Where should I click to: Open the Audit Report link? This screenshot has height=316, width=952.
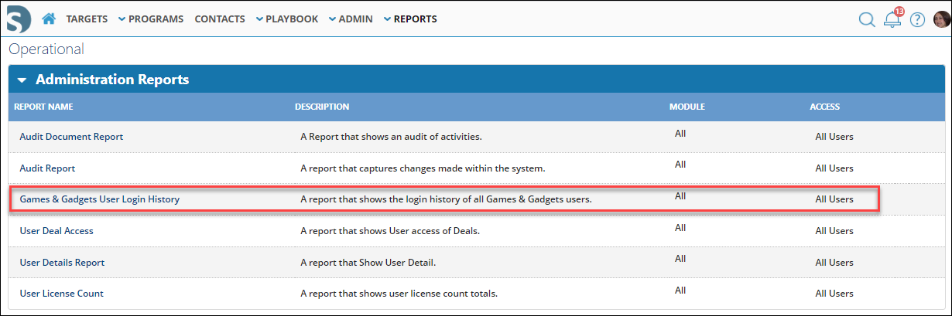(x=47, y=168)
